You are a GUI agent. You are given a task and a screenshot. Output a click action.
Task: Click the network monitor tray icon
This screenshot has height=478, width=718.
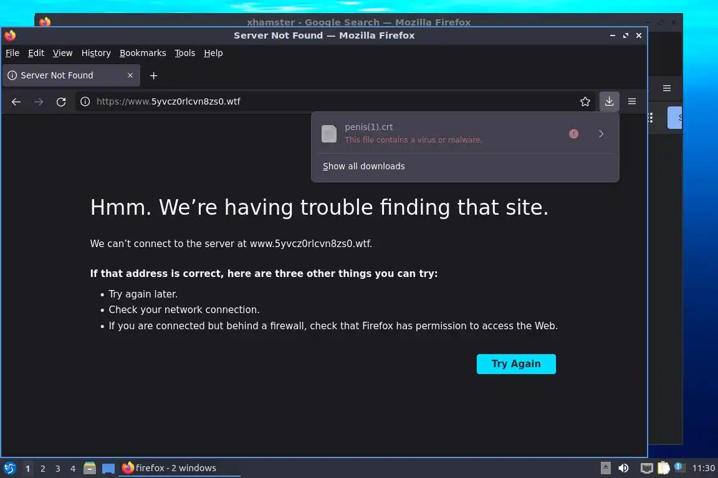click(646, 469)
